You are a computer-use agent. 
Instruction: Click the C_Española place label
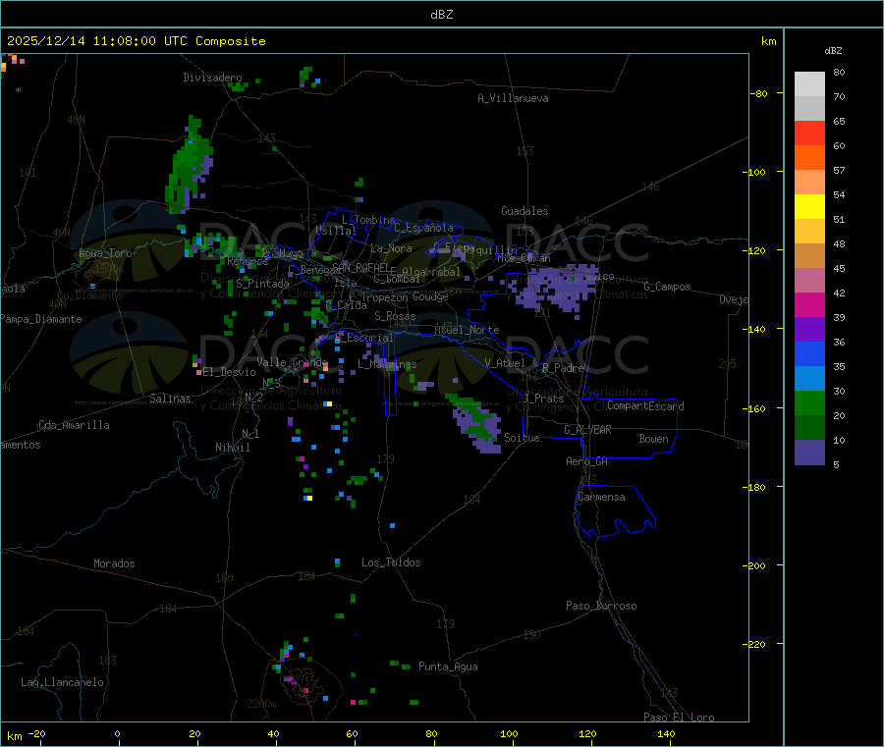[423, 228]
